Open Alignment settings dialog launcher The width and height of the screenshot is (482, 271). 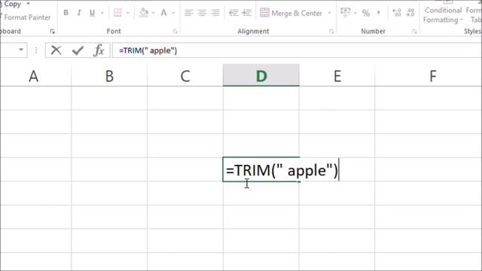pyautogui.click(x=331, y=32)
